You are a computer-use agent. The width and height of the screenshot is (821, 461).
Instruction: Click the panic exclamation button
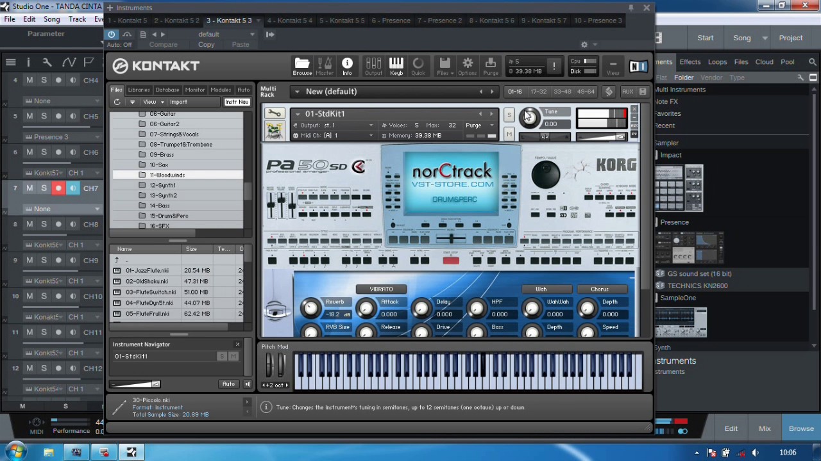[x=554, y=66]
